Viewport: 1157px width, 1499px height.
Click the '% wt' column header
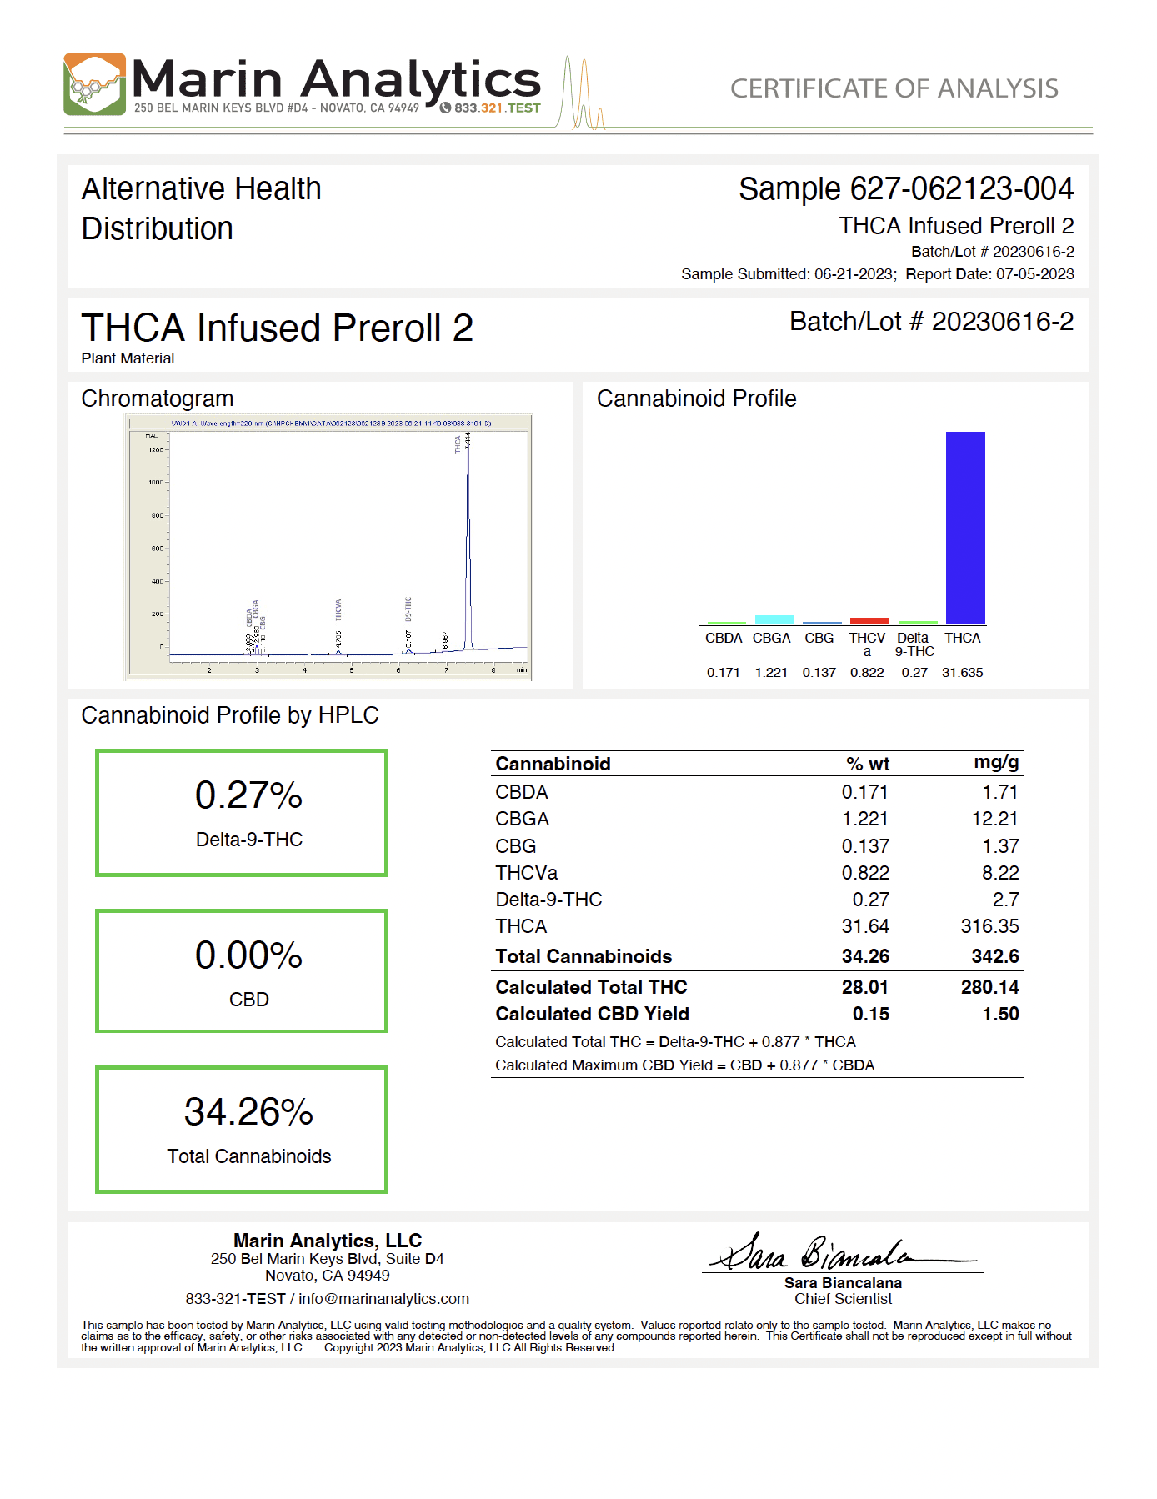coord(868,764)
